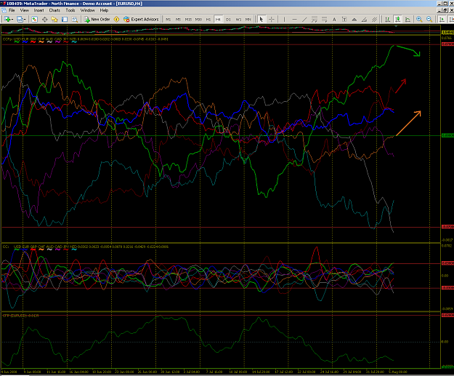Switch to bar chart display
454x376 pixels.
[x=387, y=19]
